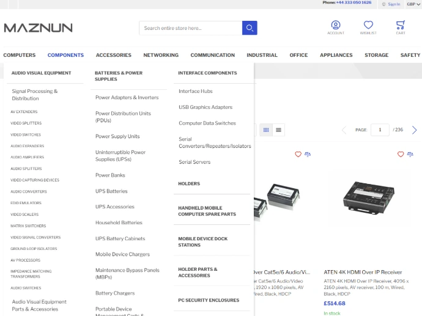Open the Holders category heading
The height and width of the screenshot is (316, 422).
(x=189, y=183)
